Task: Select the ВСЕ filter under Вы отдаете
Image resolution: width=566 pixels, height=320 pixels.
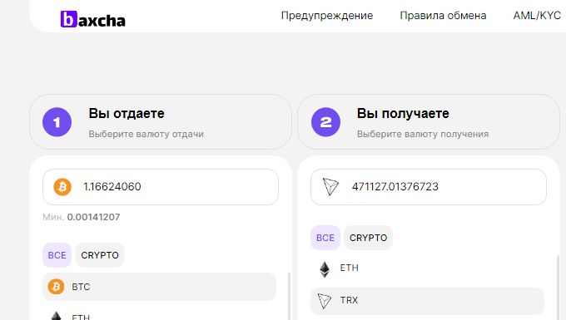Action: (x=57, y=255)
